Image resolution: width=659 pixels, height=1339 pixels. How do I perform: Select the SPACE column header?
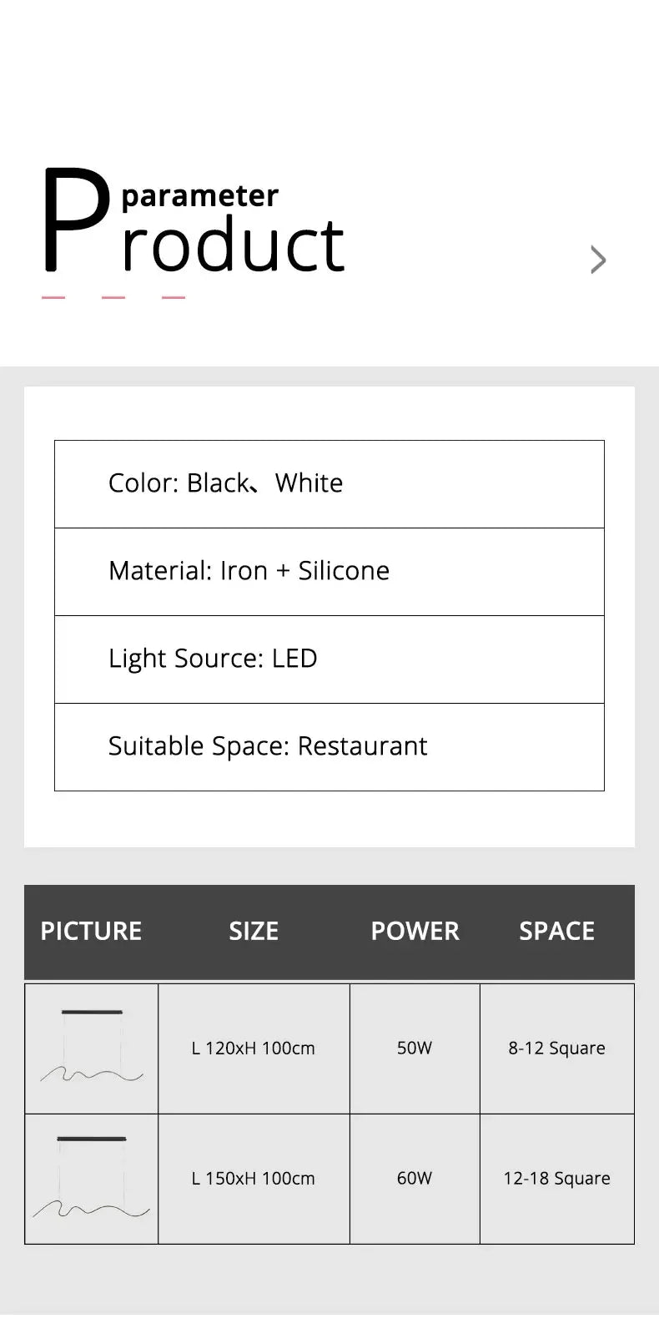click(x=556, y=931)
